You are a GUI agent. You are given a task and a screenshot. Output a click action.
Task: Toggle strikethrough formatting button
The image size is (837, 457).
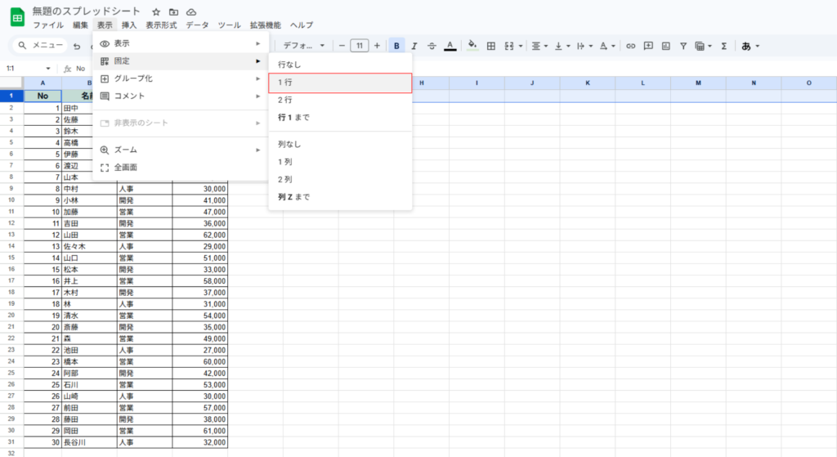432,46
